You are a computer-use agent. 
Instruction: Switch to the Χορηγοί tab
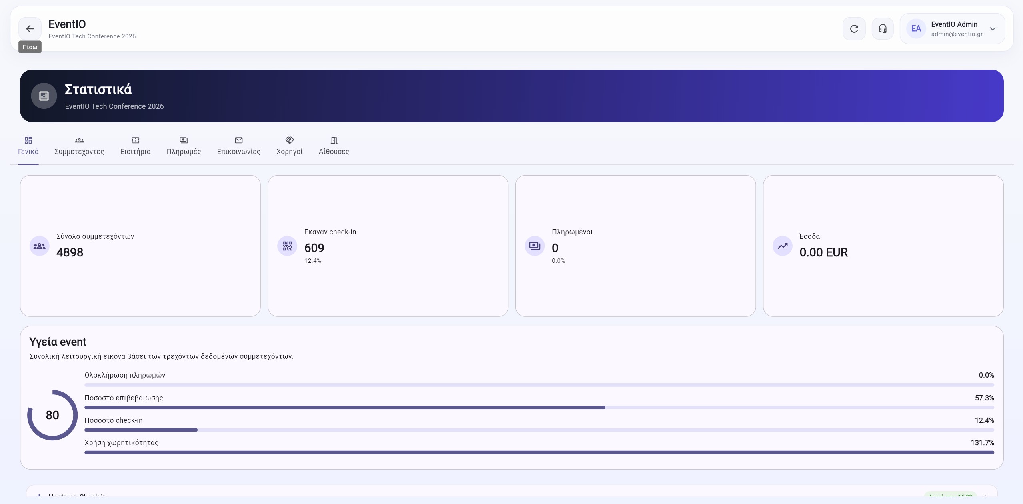[289, 146]
